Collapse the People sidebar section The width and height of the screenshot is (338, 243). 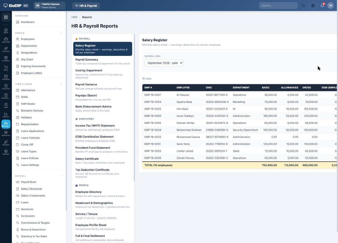(61, 33)
